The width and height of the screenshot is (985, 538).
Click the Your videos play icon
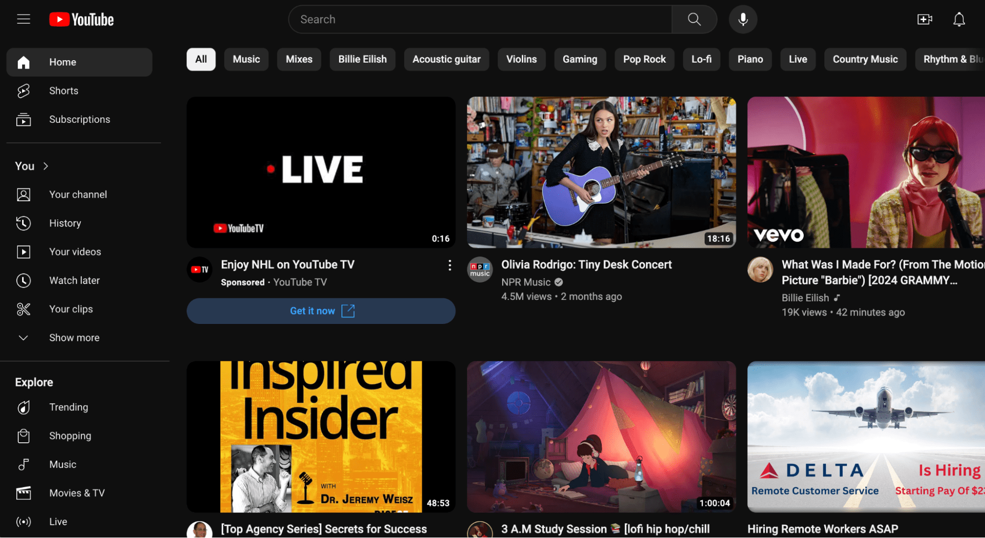[x=24, y=251]
